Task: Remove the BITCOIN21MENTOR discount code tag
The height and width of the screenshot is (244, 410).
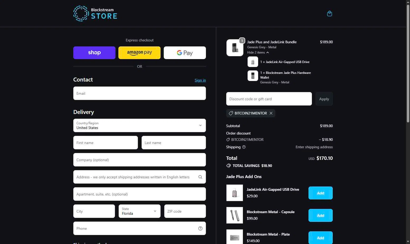Action: coord(271,113)
